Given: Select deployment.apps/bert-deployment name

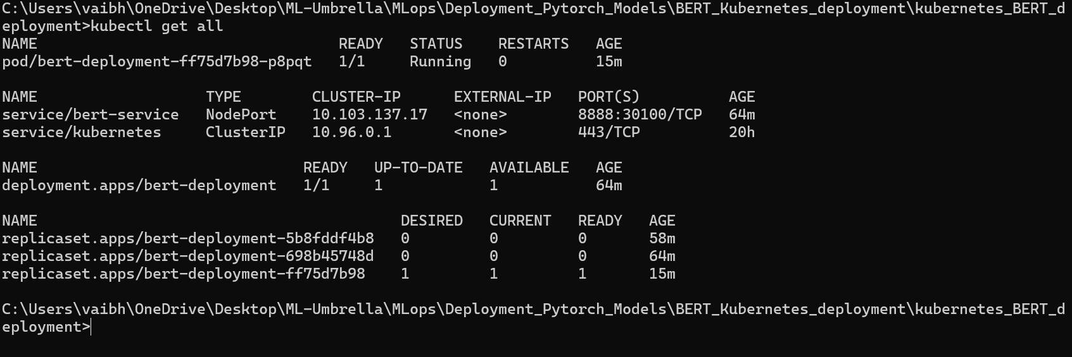Looking at the screenshot, I should tap(139, 186).
